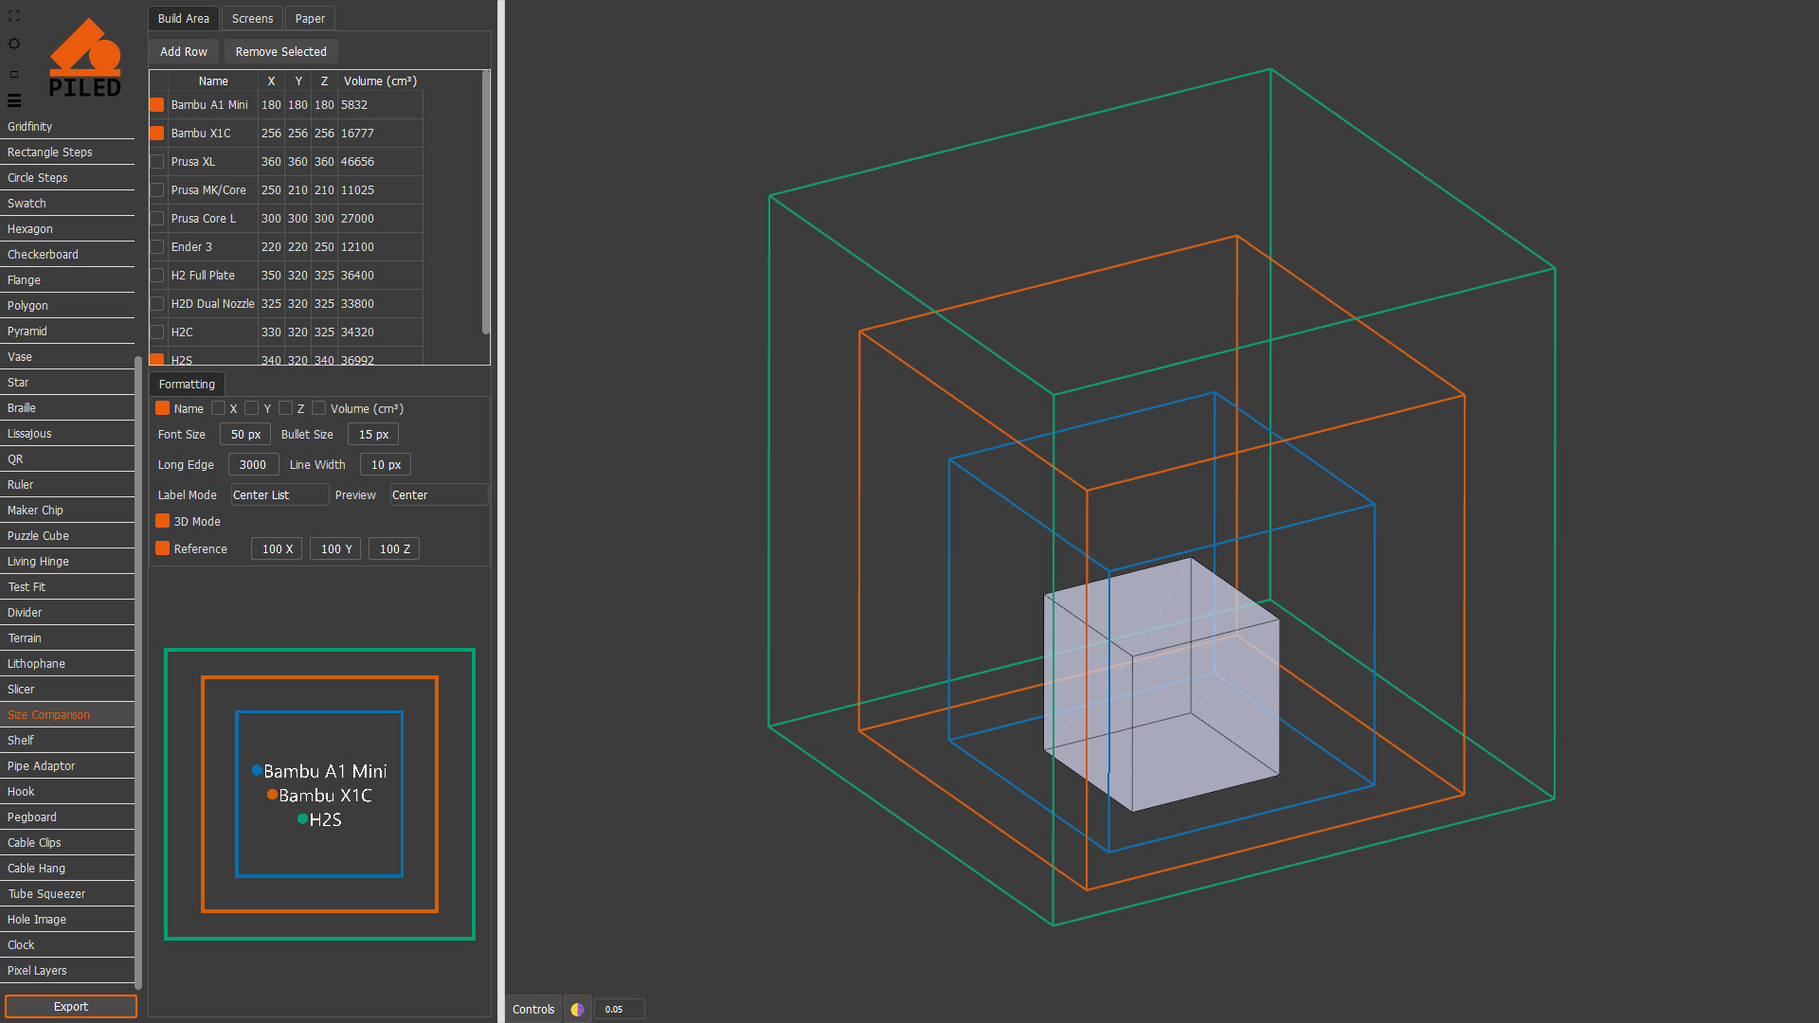Toggle the Reference checkbox
Image resolution: width=1819 pixels, height=1023 pixels.
tap(162, 548)
